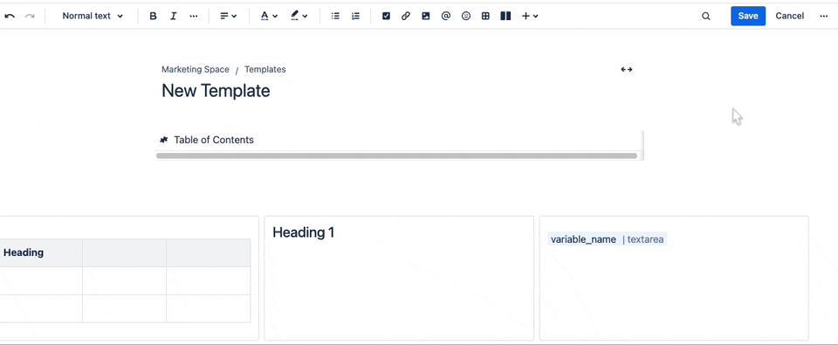Viewport: 838px width, 345px height.
Task: Click the redo arrow icon
Action: [x=30, y=16]
